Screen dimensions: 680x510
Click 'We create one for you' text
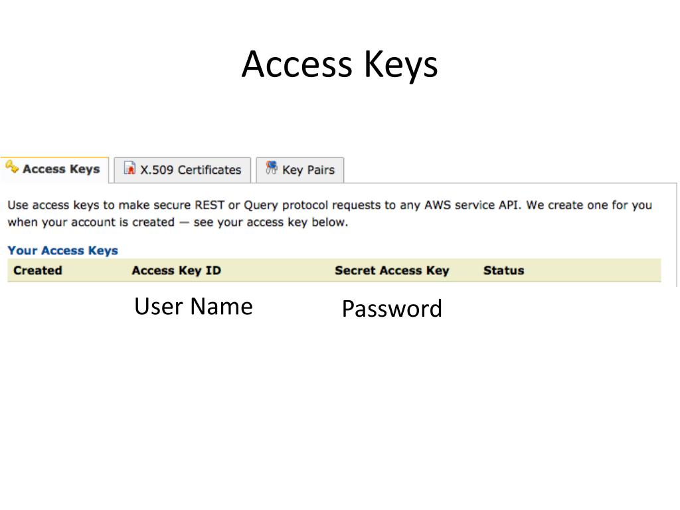tap(590, 205)
